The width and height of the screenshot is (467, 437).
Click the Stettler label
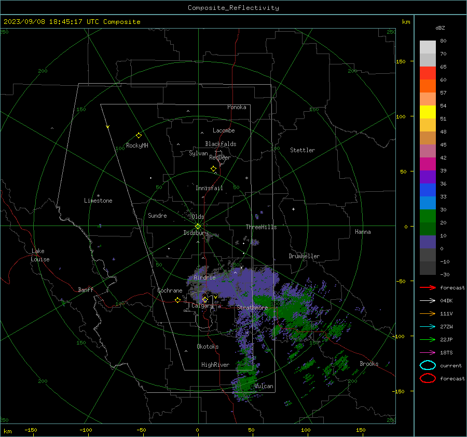(x=303, y=150)
